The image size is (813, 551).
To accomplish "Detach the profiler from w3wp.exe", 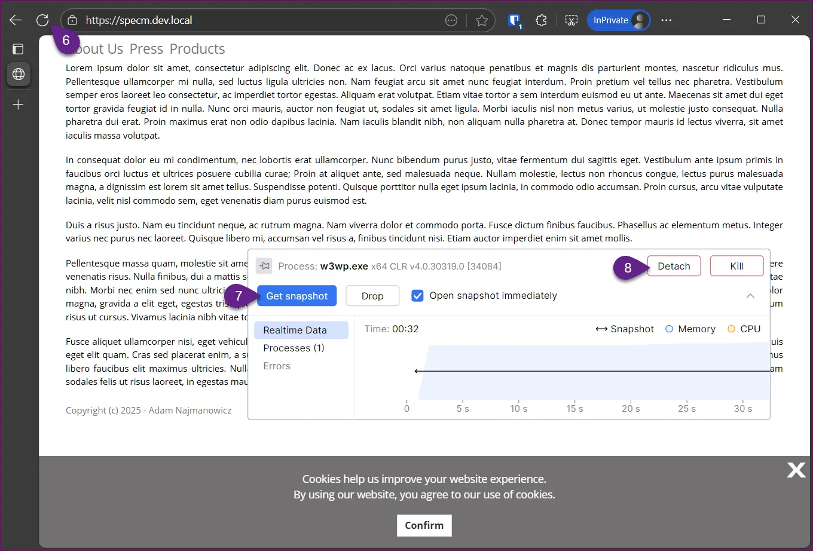I will tap(674, 266).
